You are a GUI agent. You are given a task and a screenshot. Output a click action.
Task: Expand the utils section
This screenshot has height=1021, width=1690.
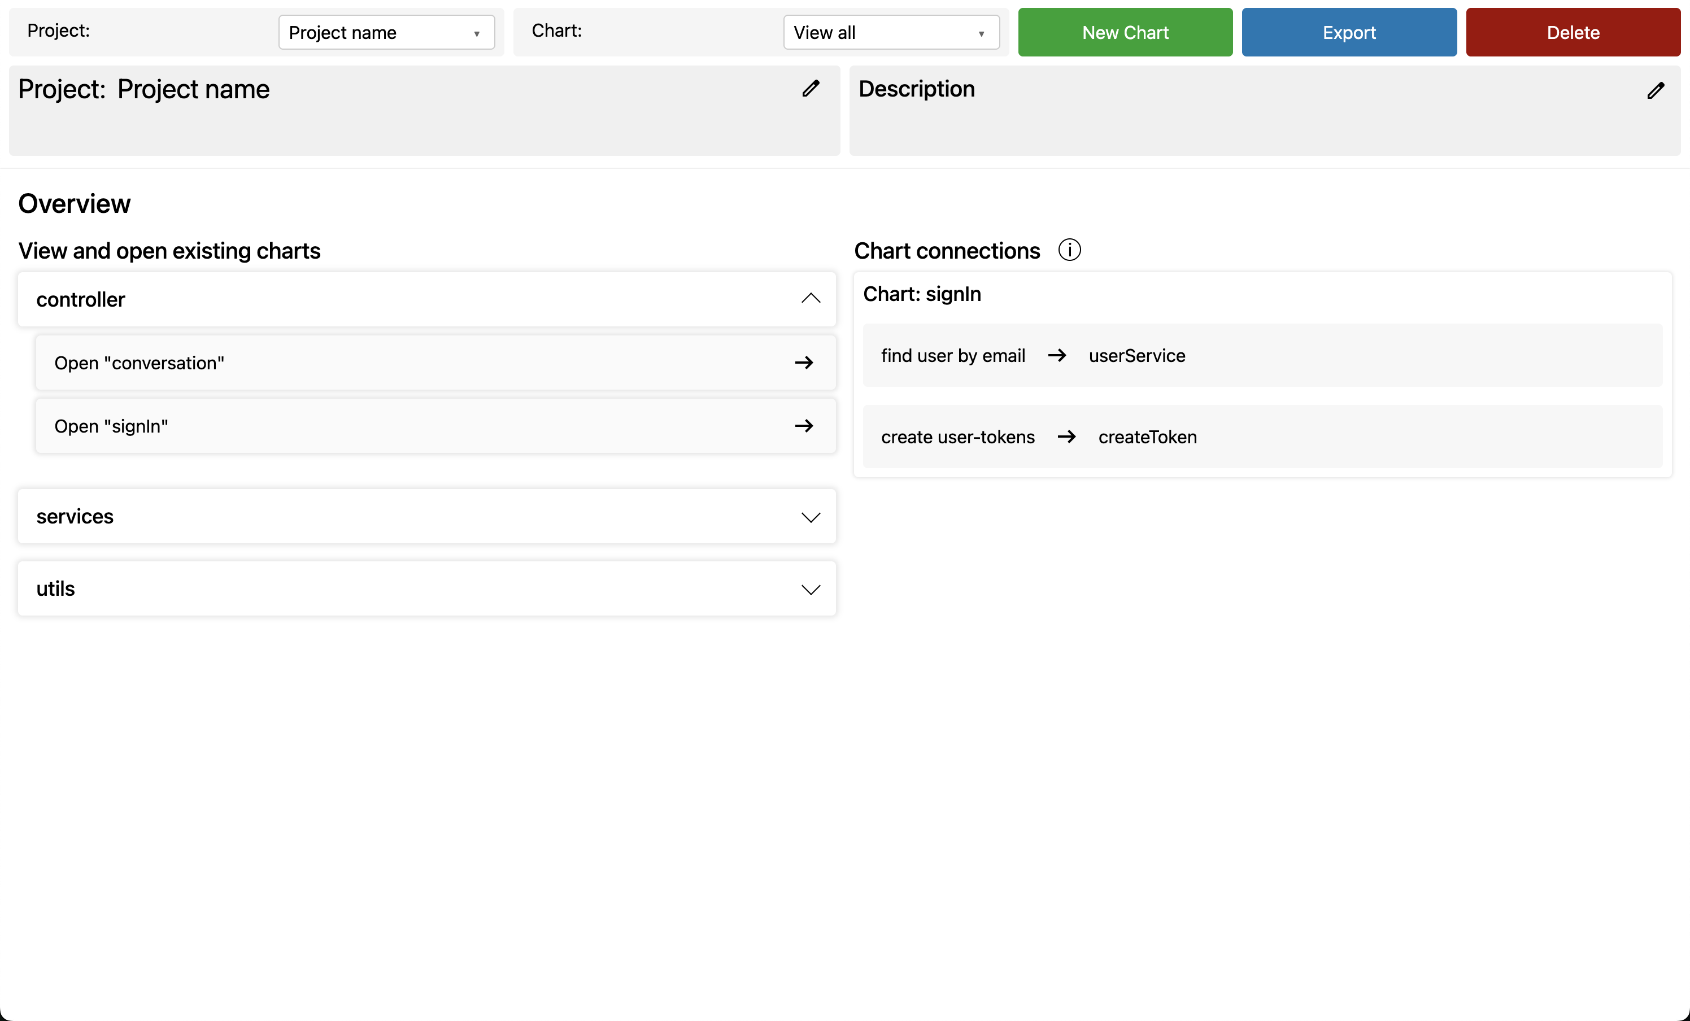click(426, 588)
